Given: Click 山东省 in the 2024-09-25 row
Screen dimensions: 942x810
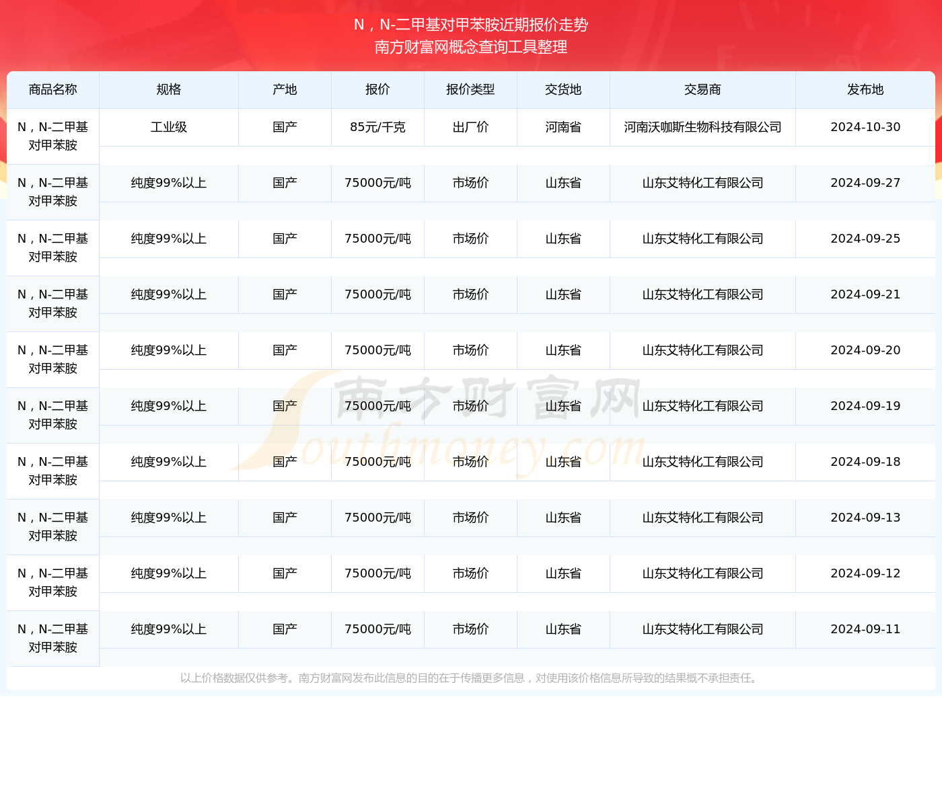Looking at the screenshot, I should 563,239.
